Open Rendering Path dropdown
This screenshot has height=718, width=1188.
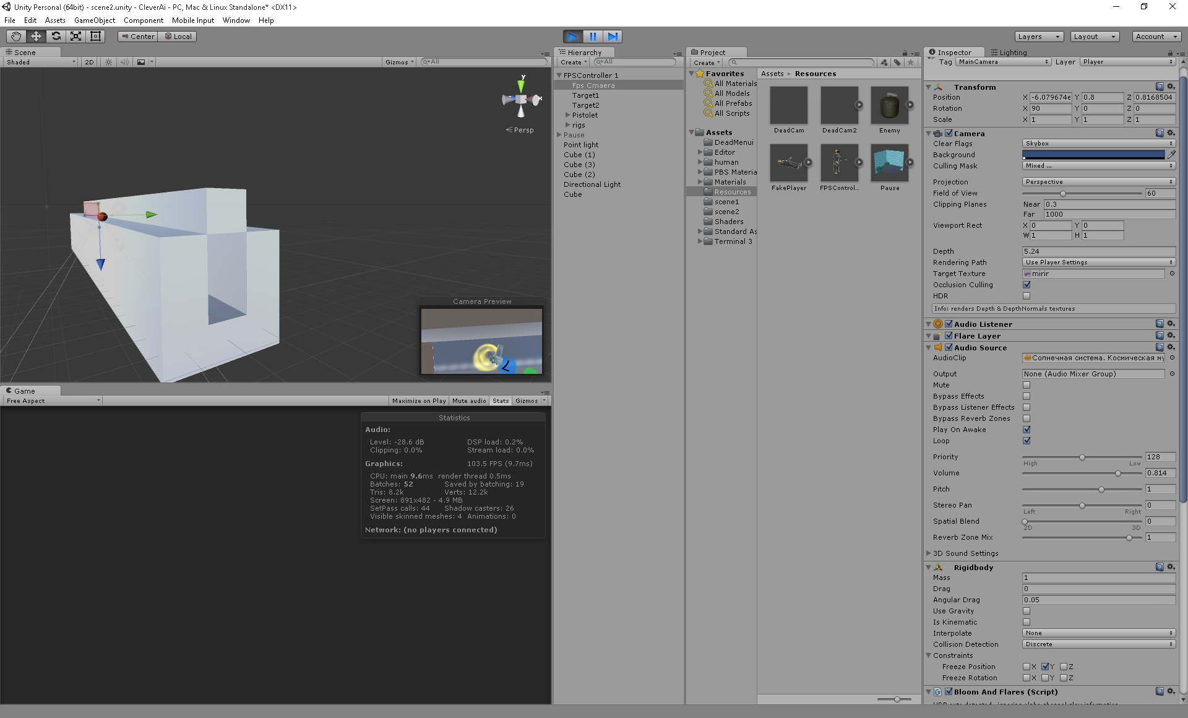tap(1098, 262)
